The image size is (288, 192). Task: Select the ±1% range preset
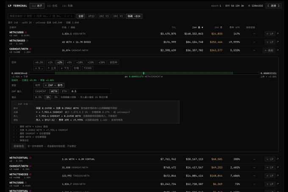[x=50, y=62]
